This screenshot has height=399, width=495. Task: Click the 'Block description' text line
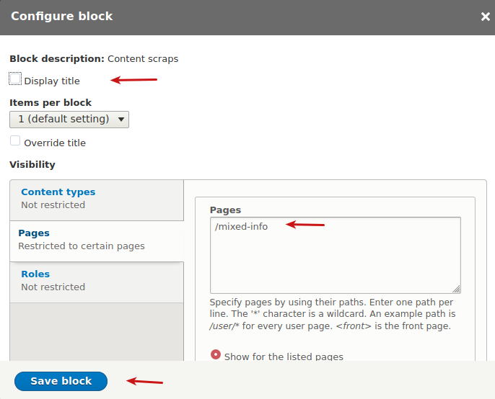pyautogui.click(x=94, y=59)
